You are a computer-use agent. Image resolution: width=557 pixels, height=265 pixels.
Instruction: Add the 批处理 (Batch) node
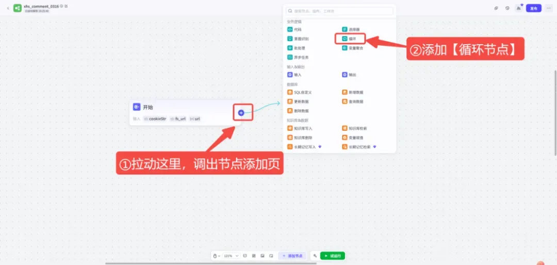[x=296, y=48]
